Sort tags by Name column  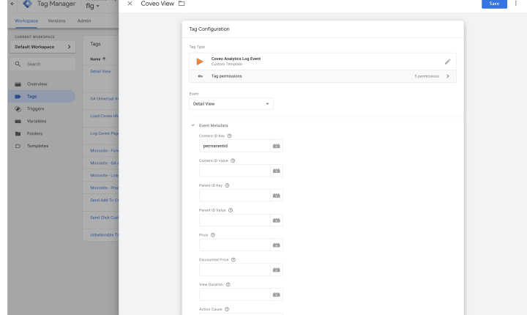coord(98,59)
